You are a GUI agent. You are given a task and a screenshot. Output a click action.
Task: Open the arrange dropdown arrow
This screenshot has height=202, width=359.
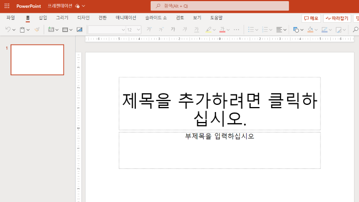pos(344,30)
